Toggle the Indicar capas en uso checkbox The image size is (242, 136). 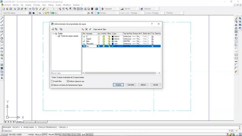coord(68,81)
